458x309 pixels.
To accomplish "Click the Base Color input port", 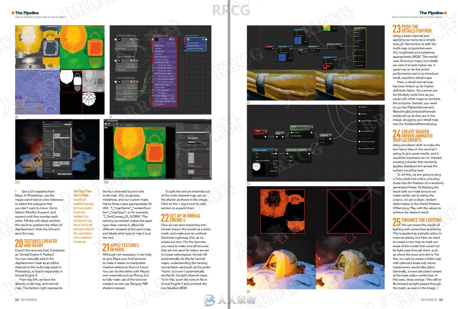I will pos(153,46).
